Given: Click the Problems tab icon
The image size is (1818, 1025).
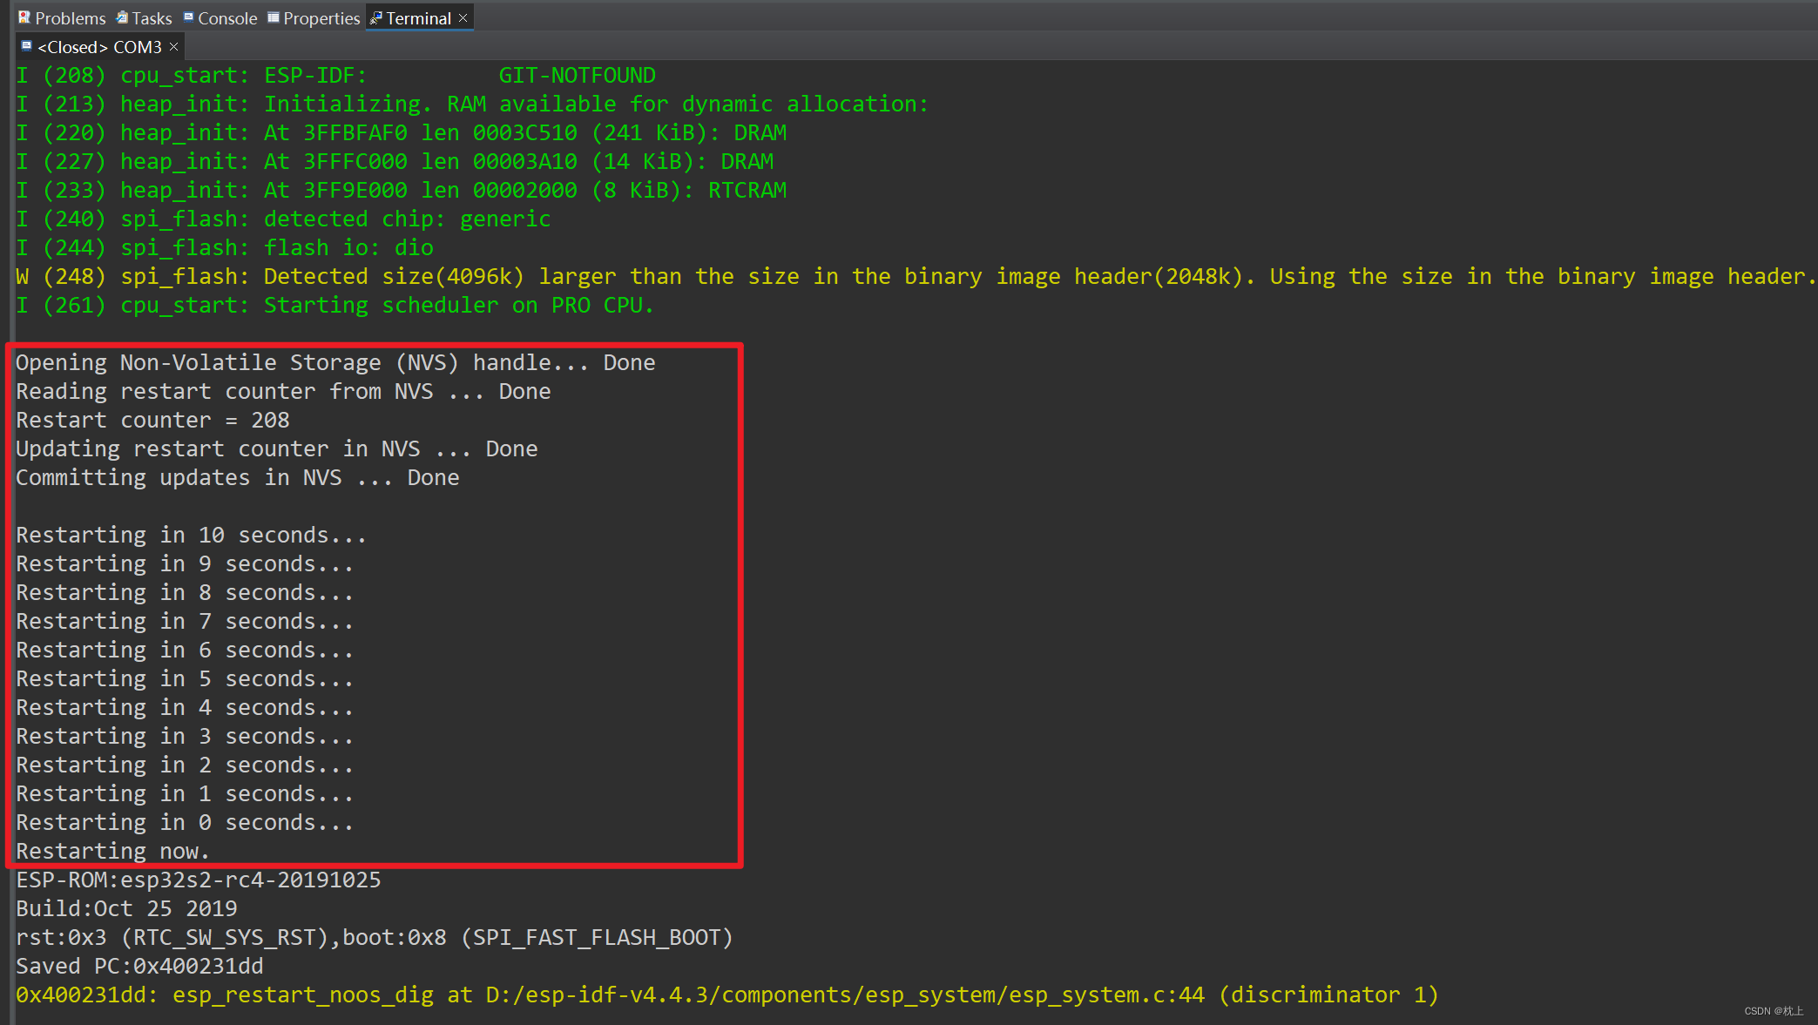Looking at the screenshot, I should (24, 17).
